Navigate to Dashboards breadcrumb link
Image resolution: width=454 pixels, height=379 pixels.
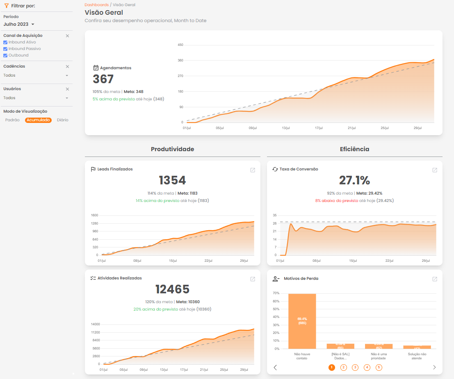pyautogui.click(x=96, y=5)
